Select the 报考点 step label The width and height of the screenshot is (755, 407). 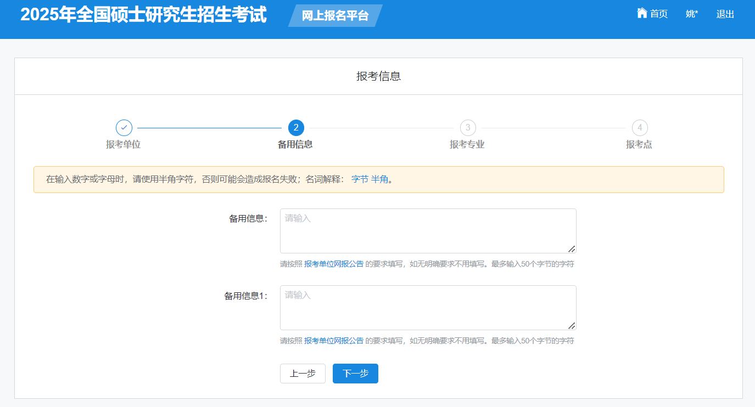pyautogui.click(x=639, y=145)
